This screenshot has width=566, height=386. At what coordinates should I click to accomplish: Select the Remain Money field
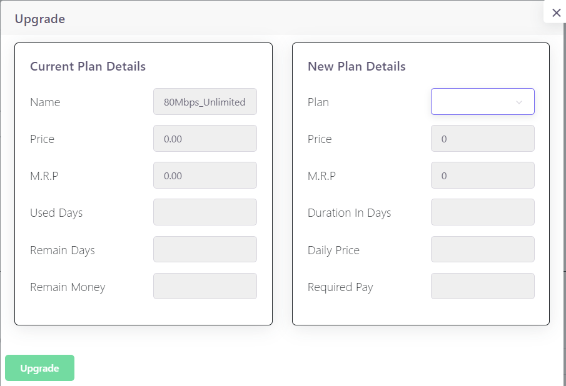[205, 286]
